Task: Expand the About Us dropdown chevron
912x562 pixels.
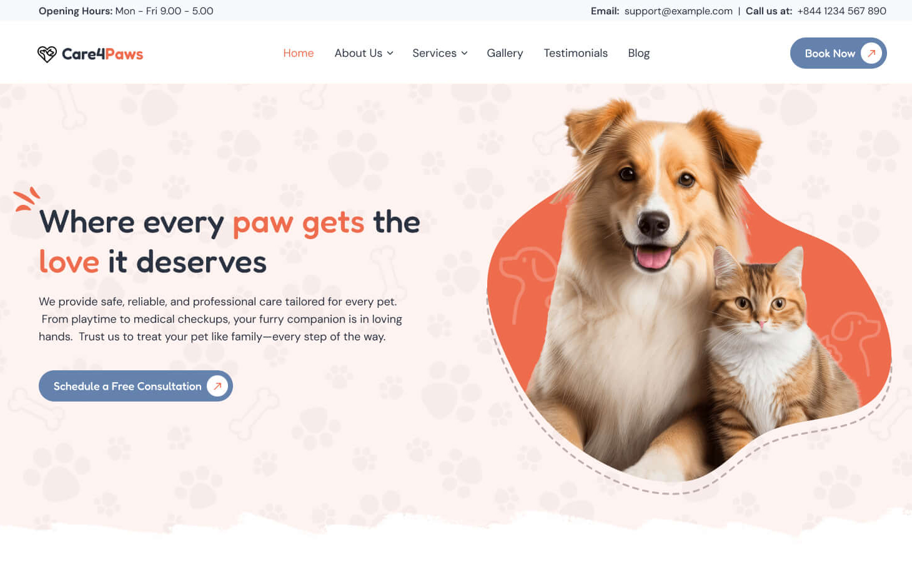Action: pos(390,54)
